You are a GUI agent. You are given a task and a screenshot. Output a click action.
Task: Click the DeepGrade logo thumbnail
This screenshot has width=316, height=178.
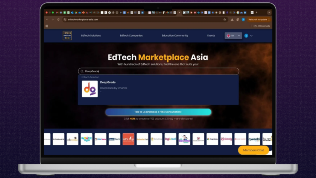pyautogui.click(x=90, y=89)
